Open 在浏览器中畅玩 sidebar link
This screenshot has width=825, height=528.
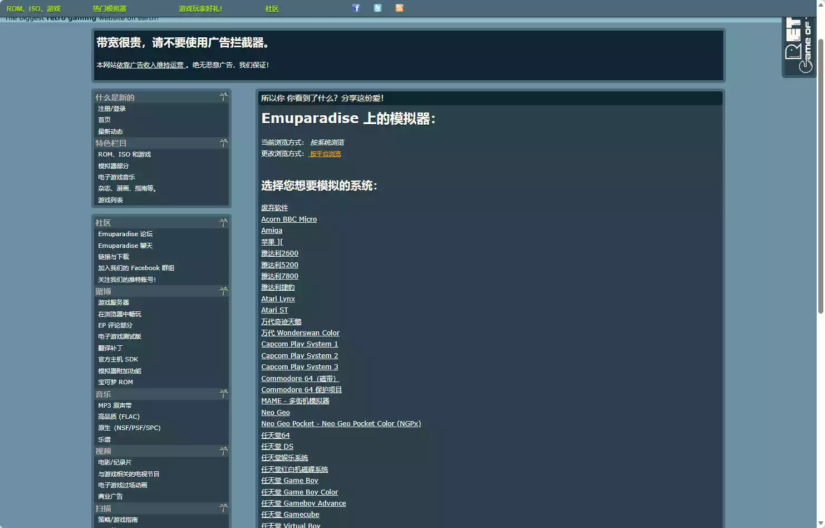[x=120, y=314]
